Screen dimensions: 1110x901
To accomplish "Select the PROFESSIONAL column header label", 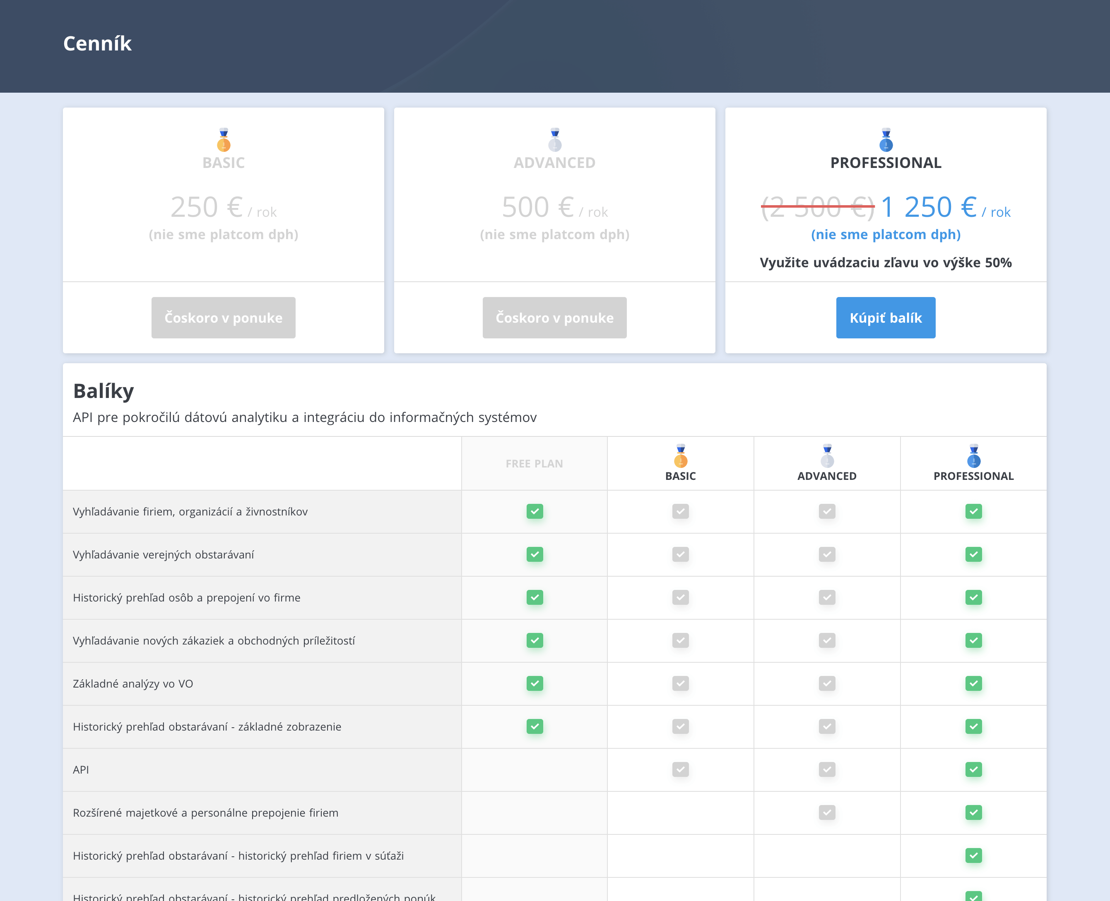I will pos(973,476).
